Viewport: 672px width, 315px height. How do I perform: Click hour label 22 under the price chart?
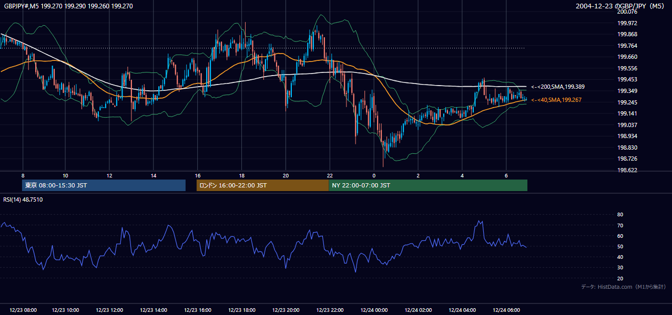point(330,175)
